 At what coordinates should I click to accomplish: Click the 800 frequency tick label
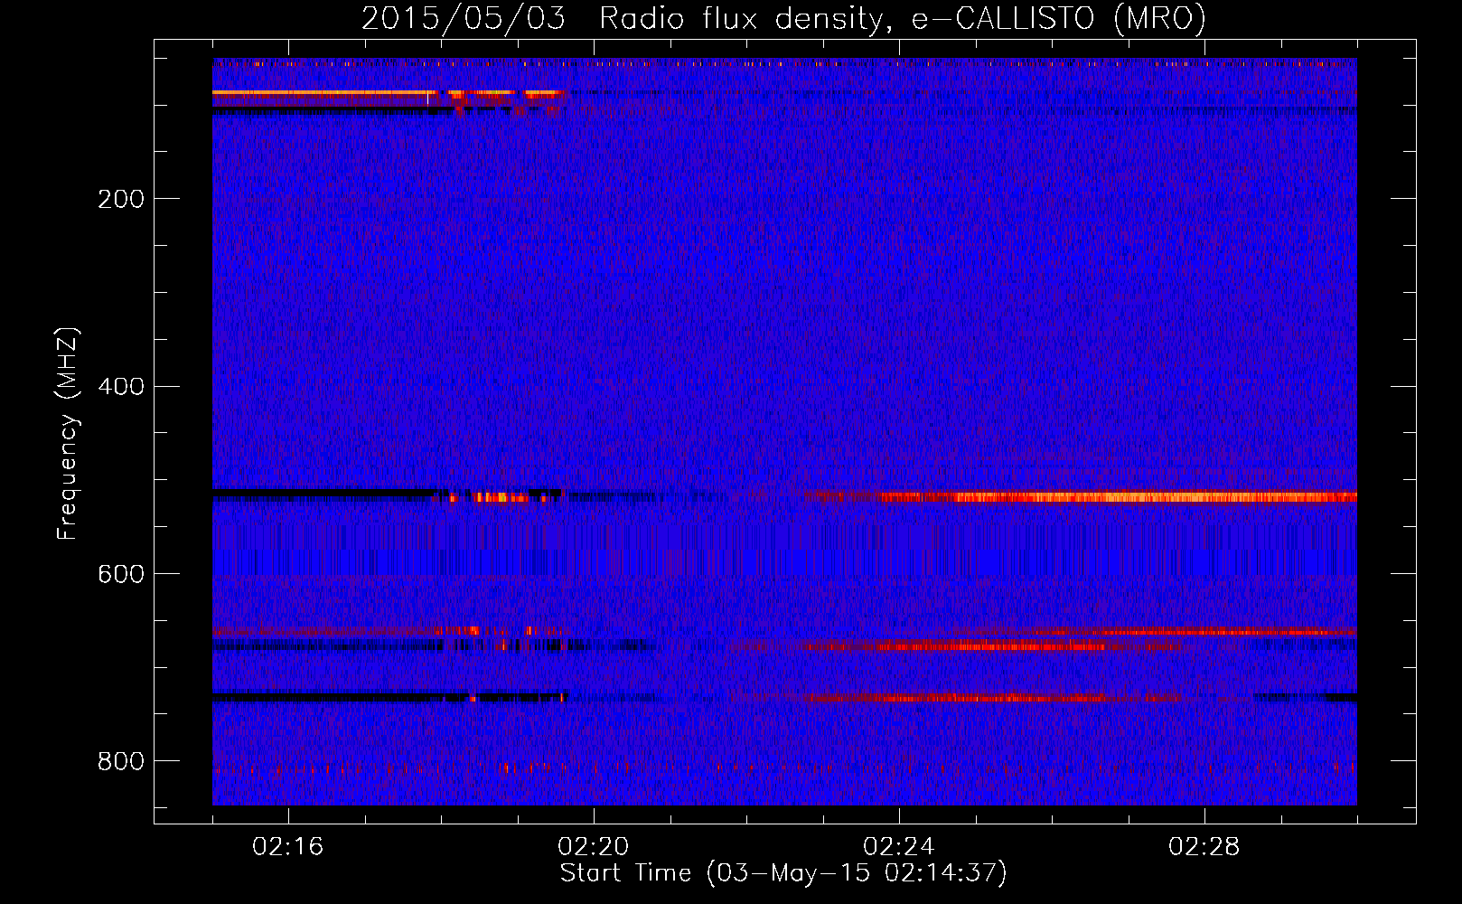[120, 762]
